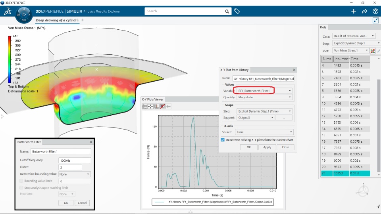This screenshot has width=381, height=214.
Task: Click the 3DS Dassault logo icon
Action: tap(8, 11)
